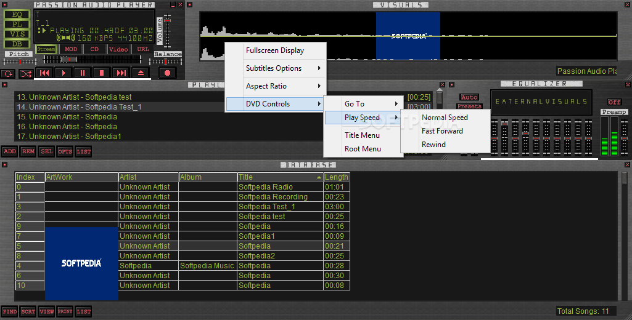Screen dimensions: 632x320
Task: Click the Eject icon
Action: click(141, 73)
